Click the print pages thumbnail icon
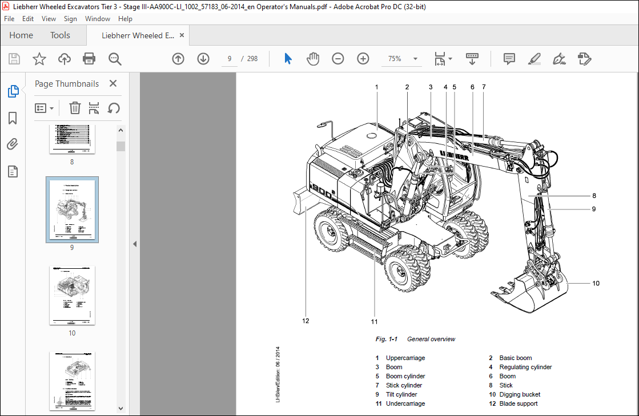Image resolution: width=639 pixels, height=416 pixels. 94,108
